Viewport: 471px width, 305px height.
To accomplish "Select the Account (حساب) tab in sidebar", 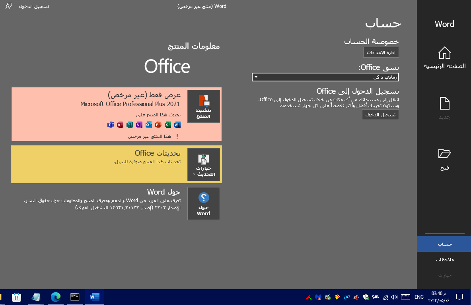I will click(444, 244).
